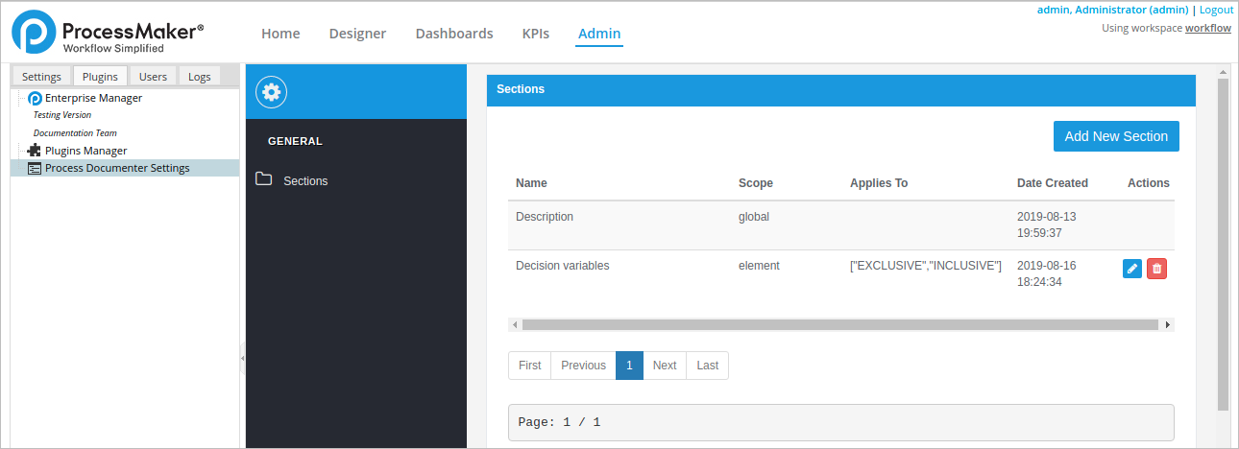Delete the Decision variables section via trash icon
Image resolution: width=1239 pixels, height=449 pixels.
[x=1156, y=269]
